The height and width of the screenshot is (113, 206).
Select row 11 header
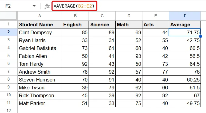tap(9, 103)
